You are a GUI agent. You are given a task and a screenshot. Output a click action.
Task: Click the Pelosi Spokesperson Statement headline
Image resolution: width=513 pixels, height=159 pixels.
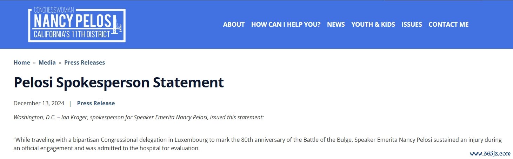(x=119, y=82)
